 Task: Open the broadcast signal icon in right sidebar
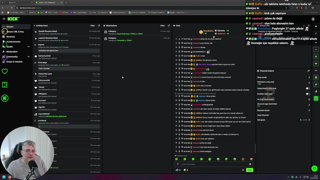point(316,70)
